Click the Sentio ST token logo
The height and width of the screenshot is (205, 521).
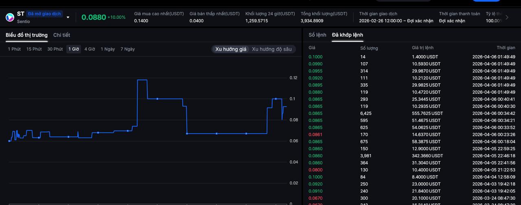click(x=10, y=17)
